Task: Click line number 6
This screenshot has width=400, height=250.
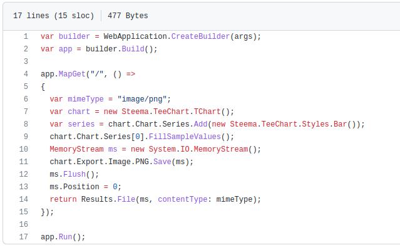Action: [x=26, y=99]
